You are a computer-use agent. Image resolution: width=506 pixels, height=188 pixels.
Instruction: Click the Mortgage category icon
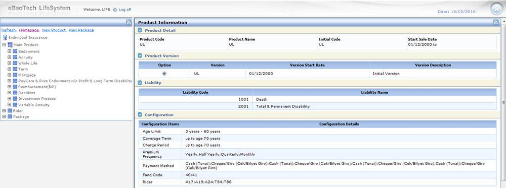click(x=15, y=75)
